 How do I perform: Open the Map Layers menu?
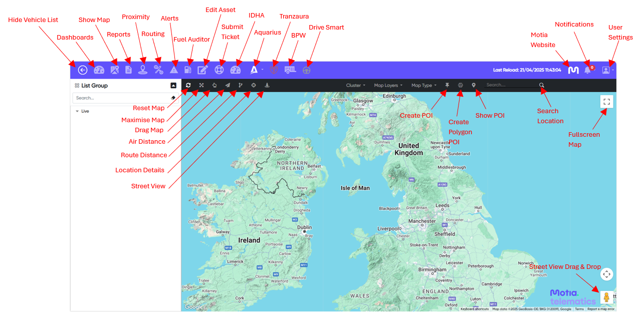388,85
